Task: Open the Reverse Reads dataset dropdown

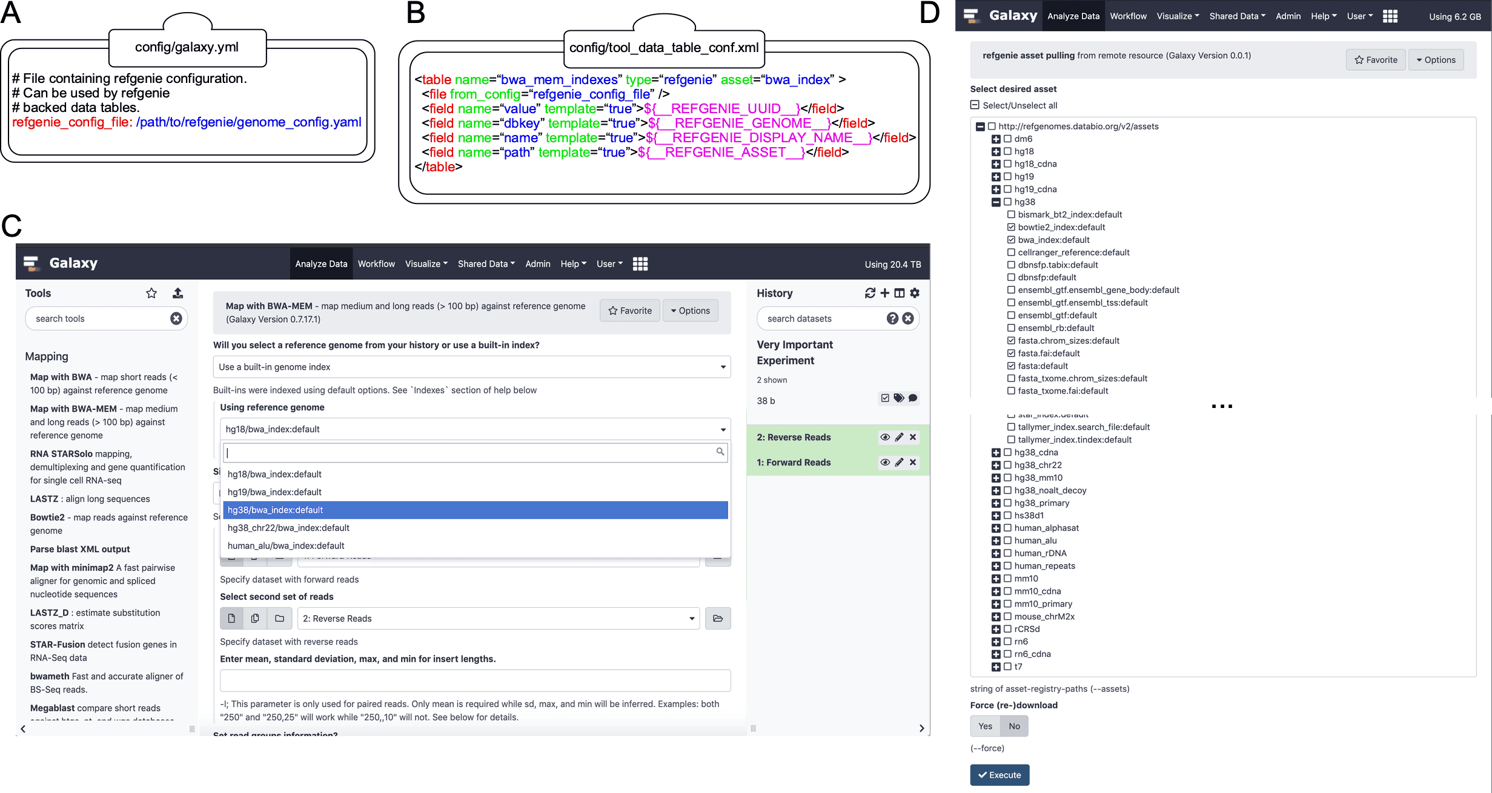Action: click(499, 619)
